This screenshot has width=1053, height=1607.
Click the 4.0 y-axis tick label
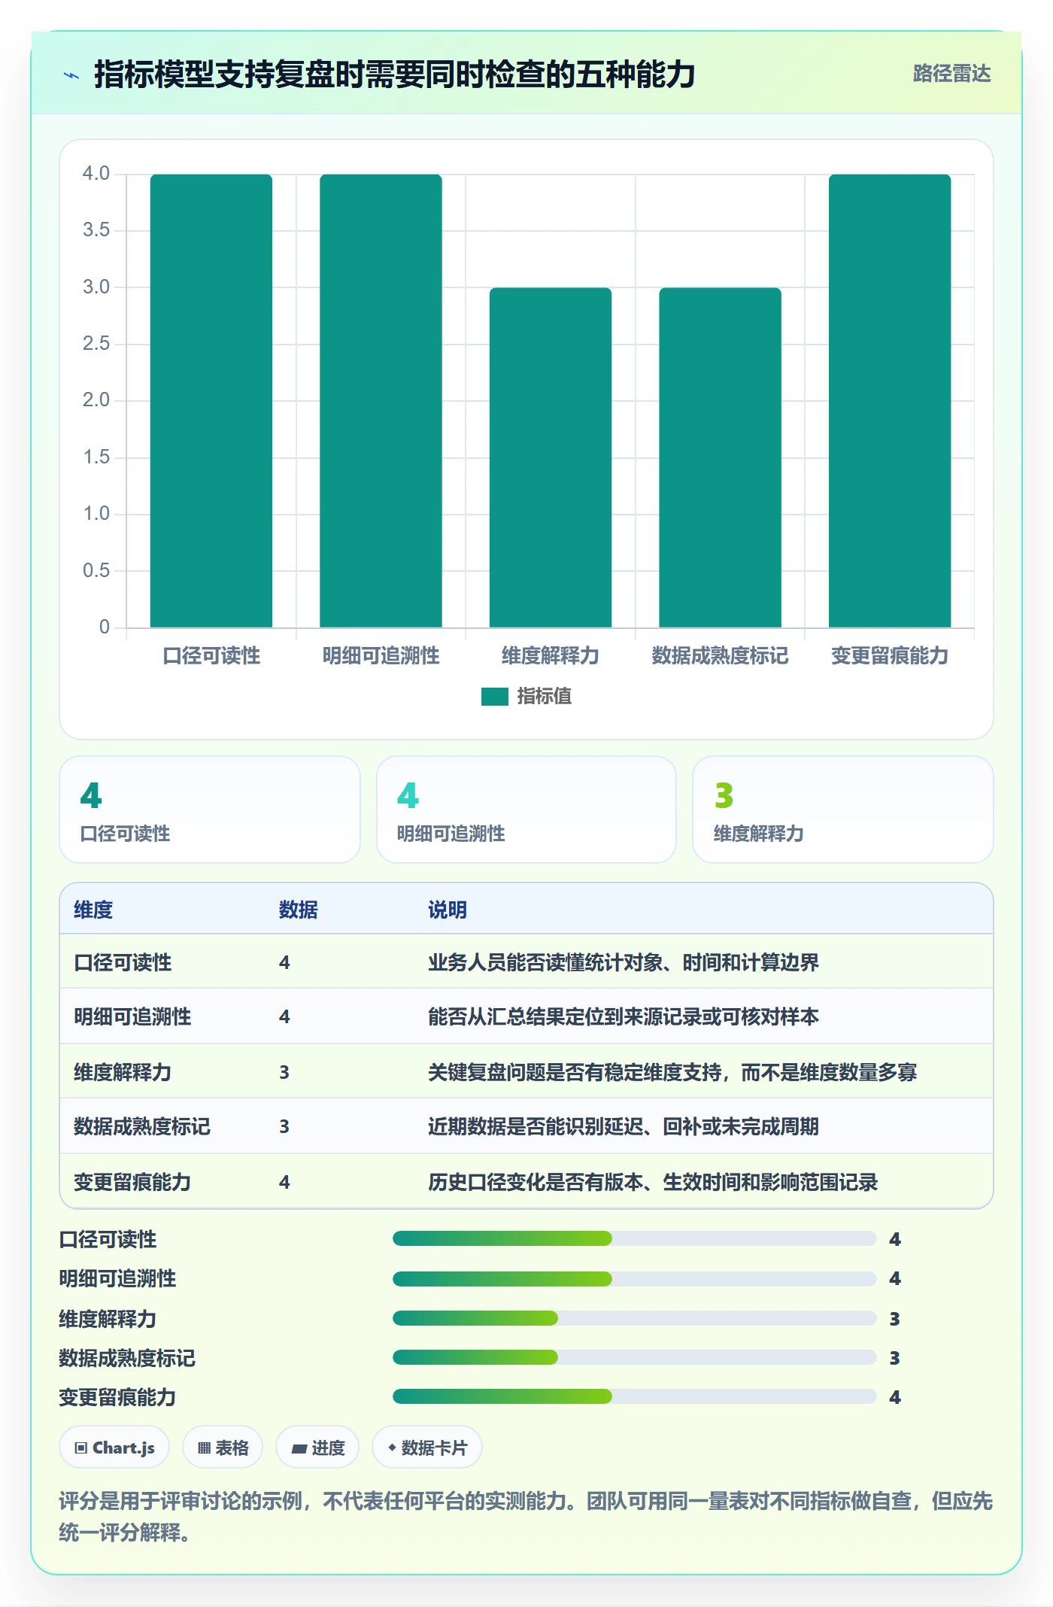[96, 174]
